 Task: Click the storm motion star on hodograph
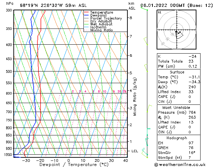tap(176, 32)
